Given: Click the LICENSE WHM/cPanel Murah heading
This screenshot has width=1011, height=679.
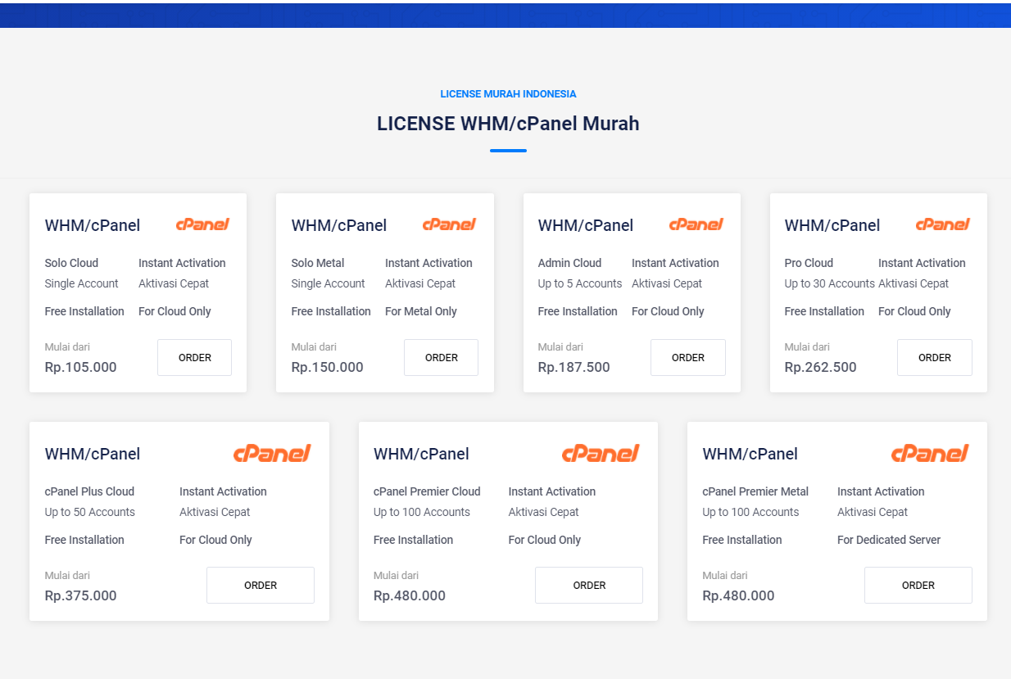Looking at the screenshot, I should click(508, 124).
